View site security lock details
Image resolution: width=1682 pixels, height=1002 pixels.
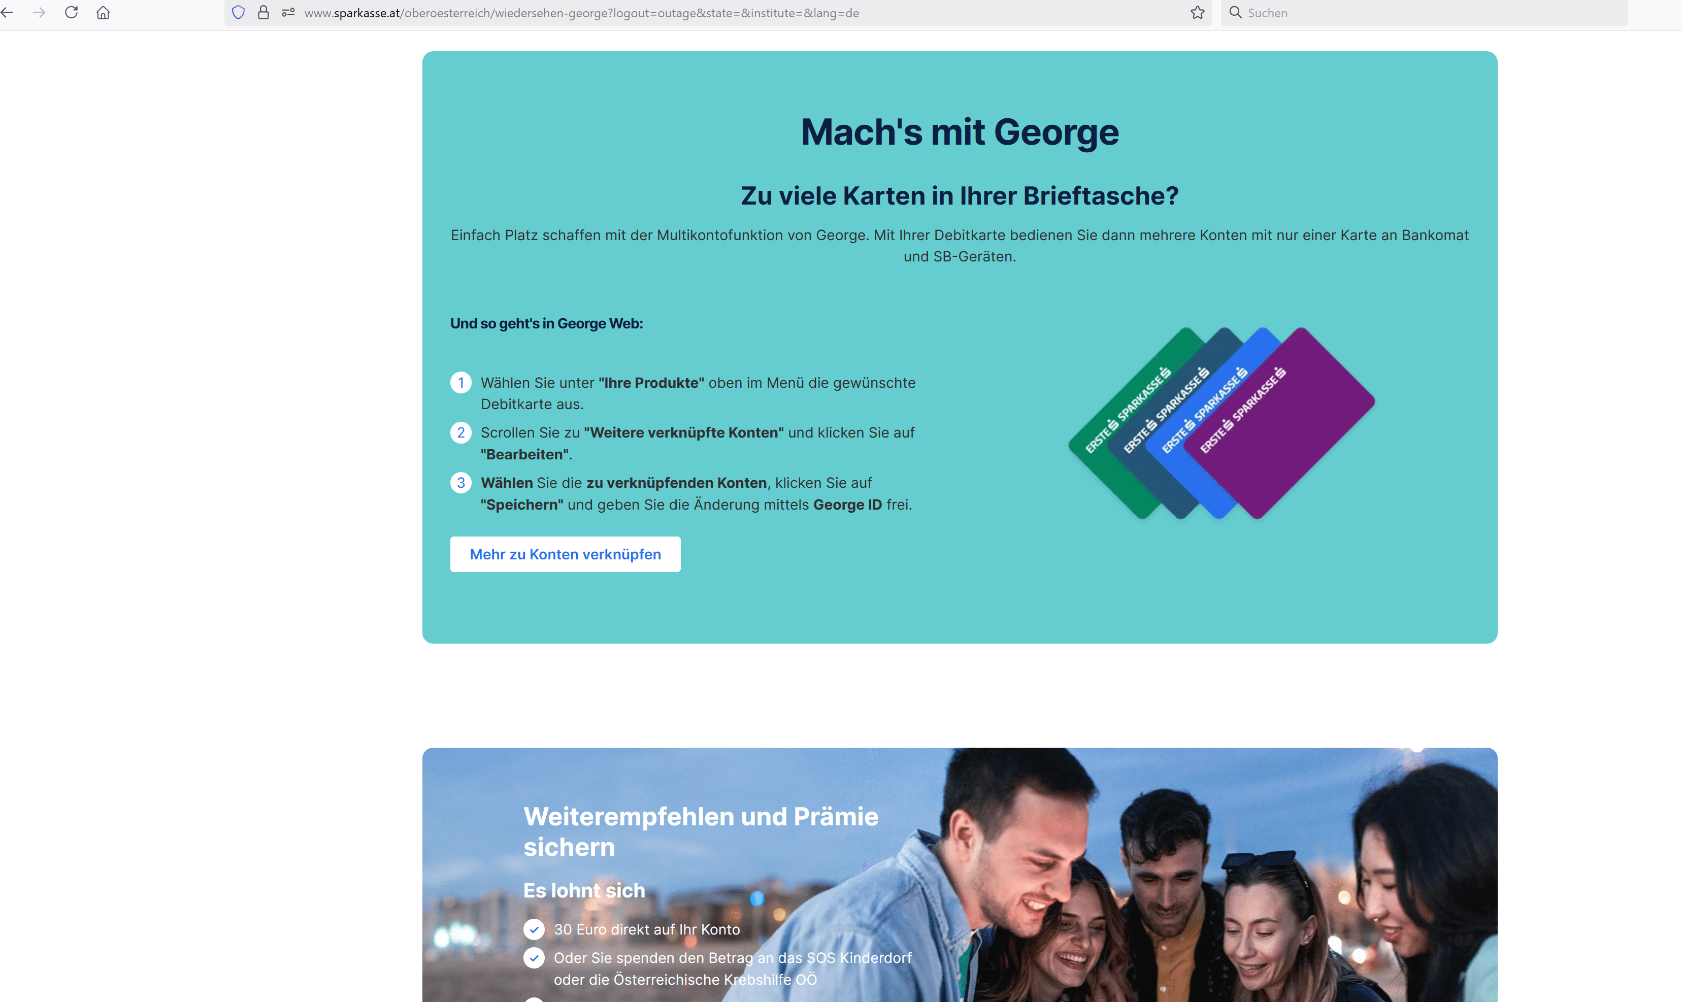tap(263, 13)
